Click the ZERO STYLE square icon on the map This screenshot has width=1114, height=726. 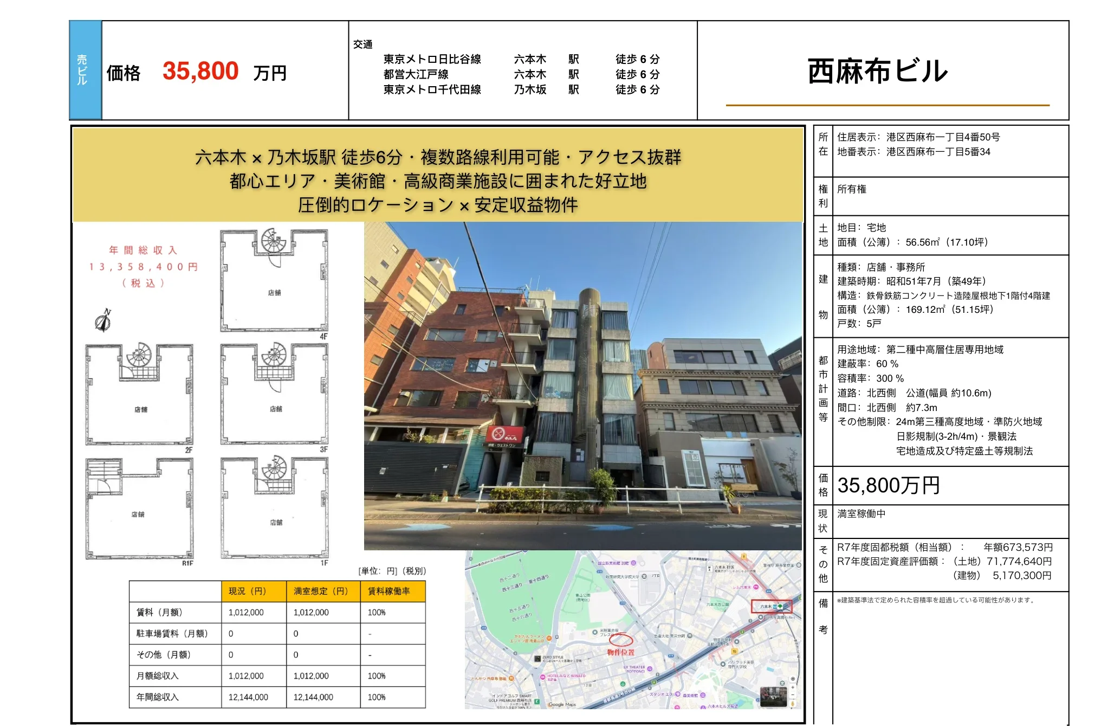coord(537,659)
